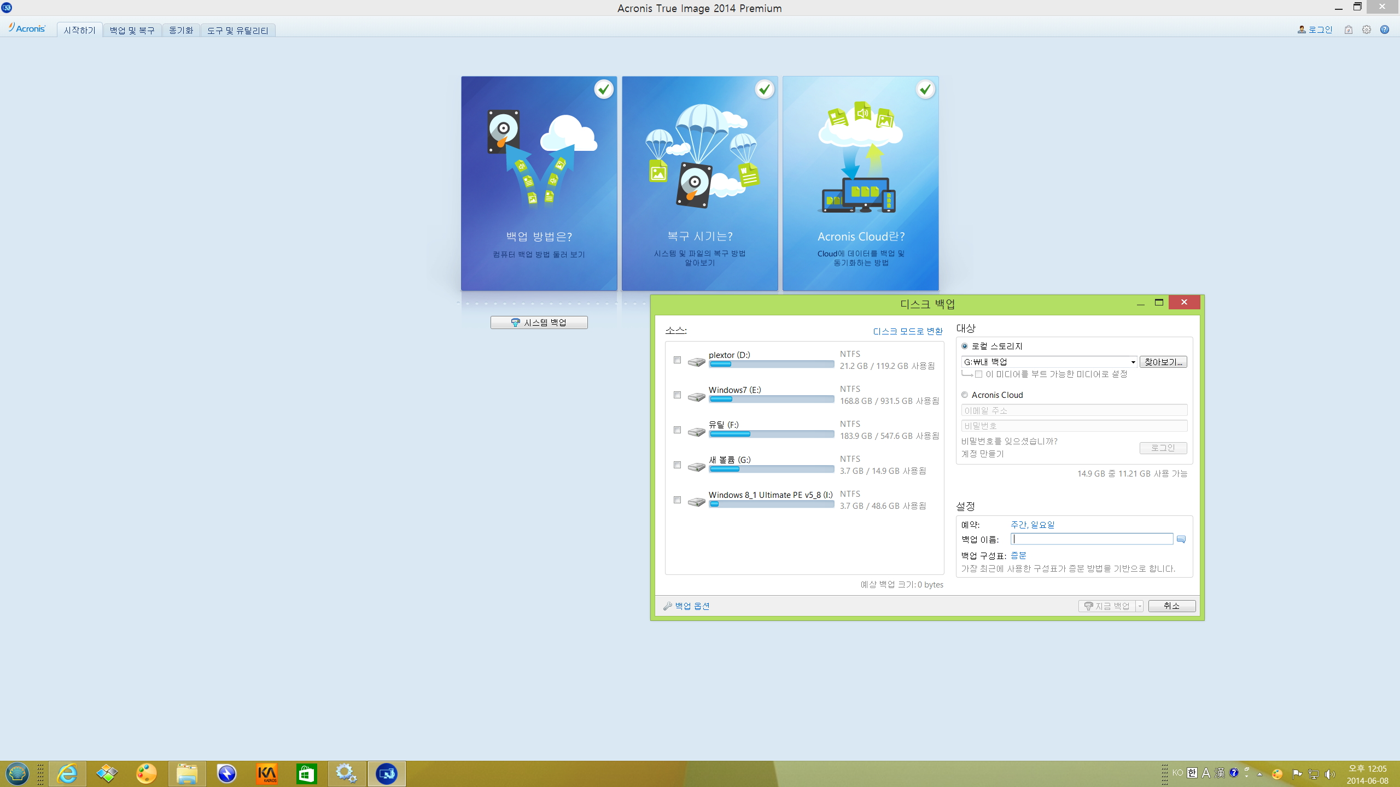Click the drive icon for Windows 8_1 Ultimate PE (I:)
Screen dimensions: 1400x787
tap(696, 502)
